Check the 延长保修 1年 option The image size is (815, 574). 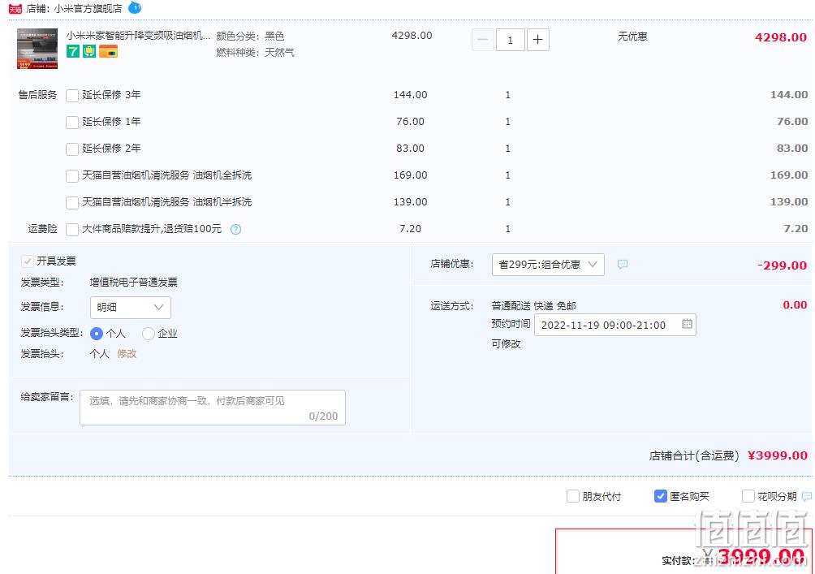pos(72,122)
